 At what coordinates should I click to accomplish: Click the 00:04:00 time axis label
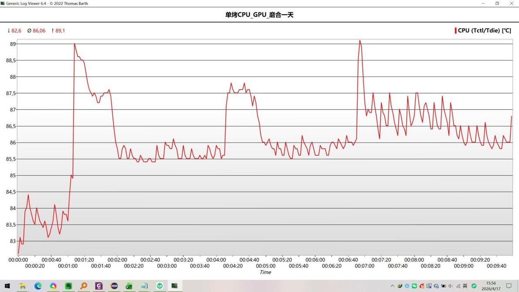click(216, 260)
